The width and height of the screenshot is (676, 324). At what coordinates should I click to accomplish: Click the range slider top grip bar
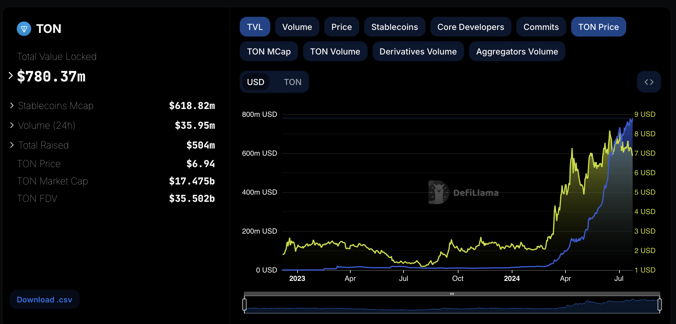pos(452,294)
